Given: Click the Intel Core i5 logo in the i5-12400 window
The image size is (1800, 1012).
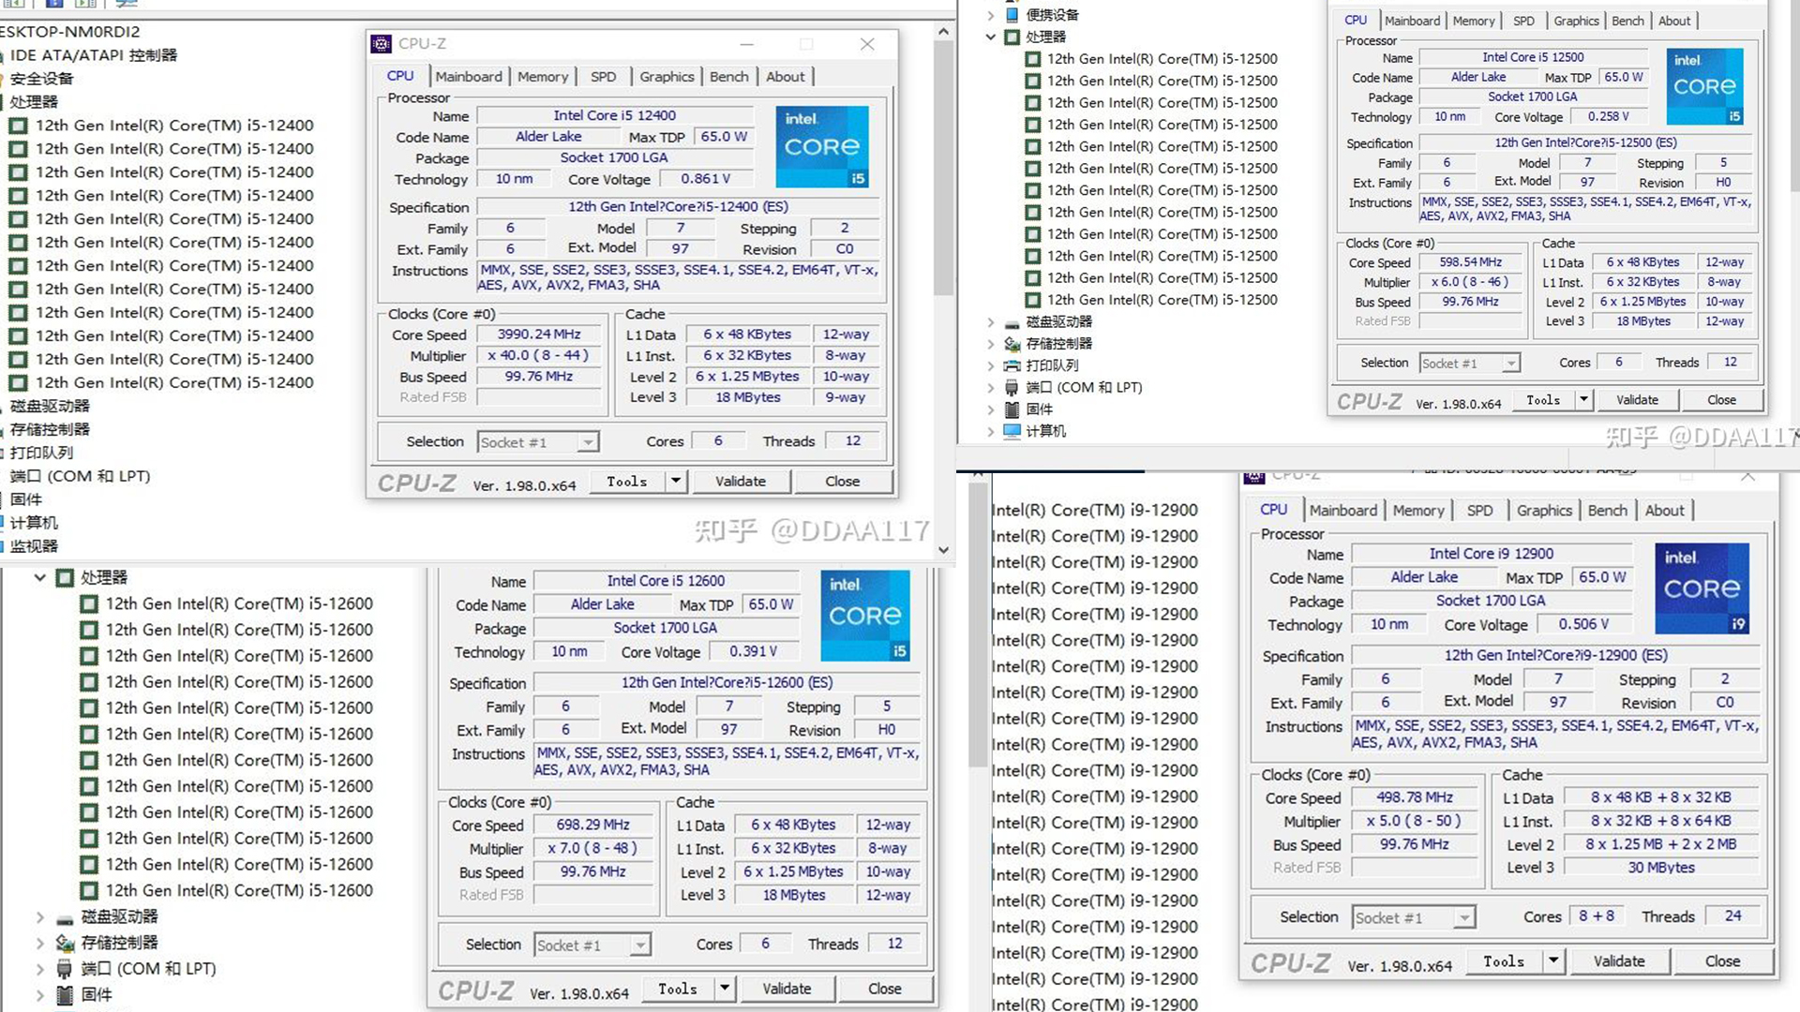Looking at the screenshot, I should coord(822,146).
